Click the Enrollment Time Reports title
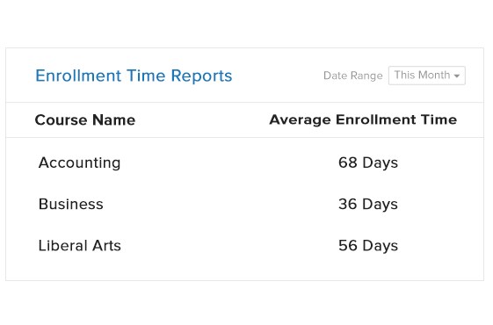Screen dimensions: 493x325 134,76
